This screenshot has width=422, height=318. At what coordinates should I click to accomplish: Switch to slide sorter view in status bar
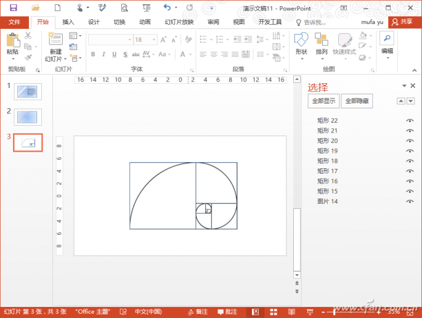click(x=274, y=312)
